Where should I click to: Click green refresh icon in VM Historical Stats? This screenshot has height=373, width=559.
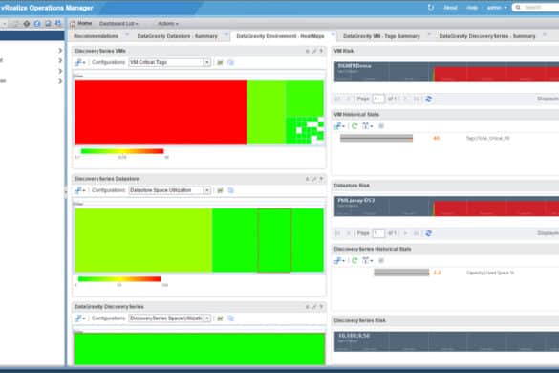coord(355,126)
